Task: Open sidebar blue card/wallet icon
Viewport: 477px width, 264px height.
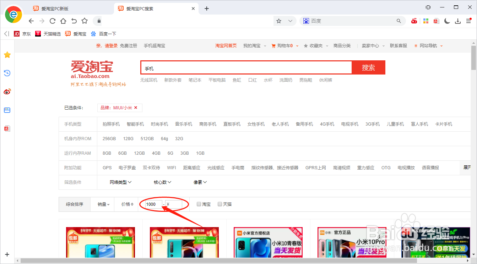Action: pos(7,110)
